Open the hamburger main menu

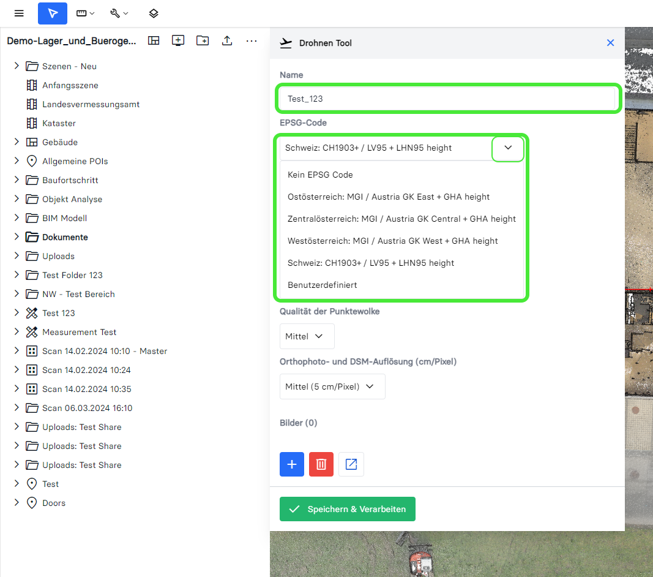pyautogui.click(x=19, y=13)
